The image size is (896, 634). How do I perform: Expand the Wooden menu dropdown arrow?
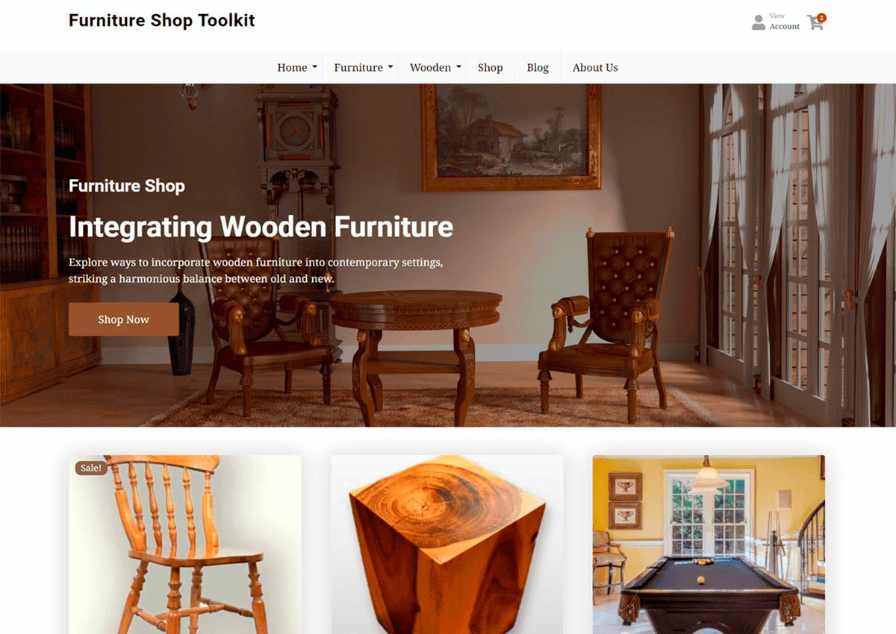(458, 67)
